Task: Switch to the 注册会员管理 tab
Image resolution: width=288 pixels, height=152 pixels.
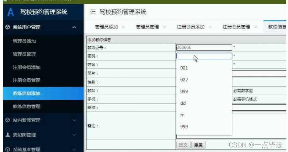Action: (x=236, y=27)
